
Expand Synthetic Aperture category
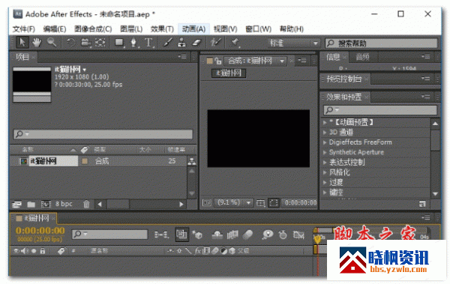point(325,152)
